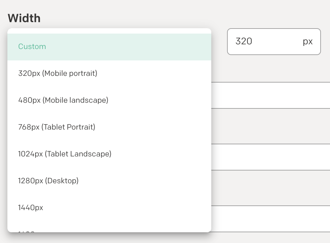Image resolution: width=330 pixels, height=243 pixels.
Task: Click the "Custom" text in dropdown
Action: 32,47
